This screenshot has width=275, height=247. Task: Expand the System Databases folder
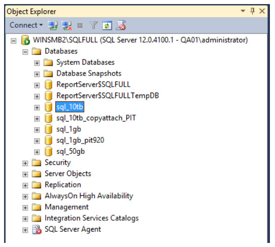pos(37,63)
